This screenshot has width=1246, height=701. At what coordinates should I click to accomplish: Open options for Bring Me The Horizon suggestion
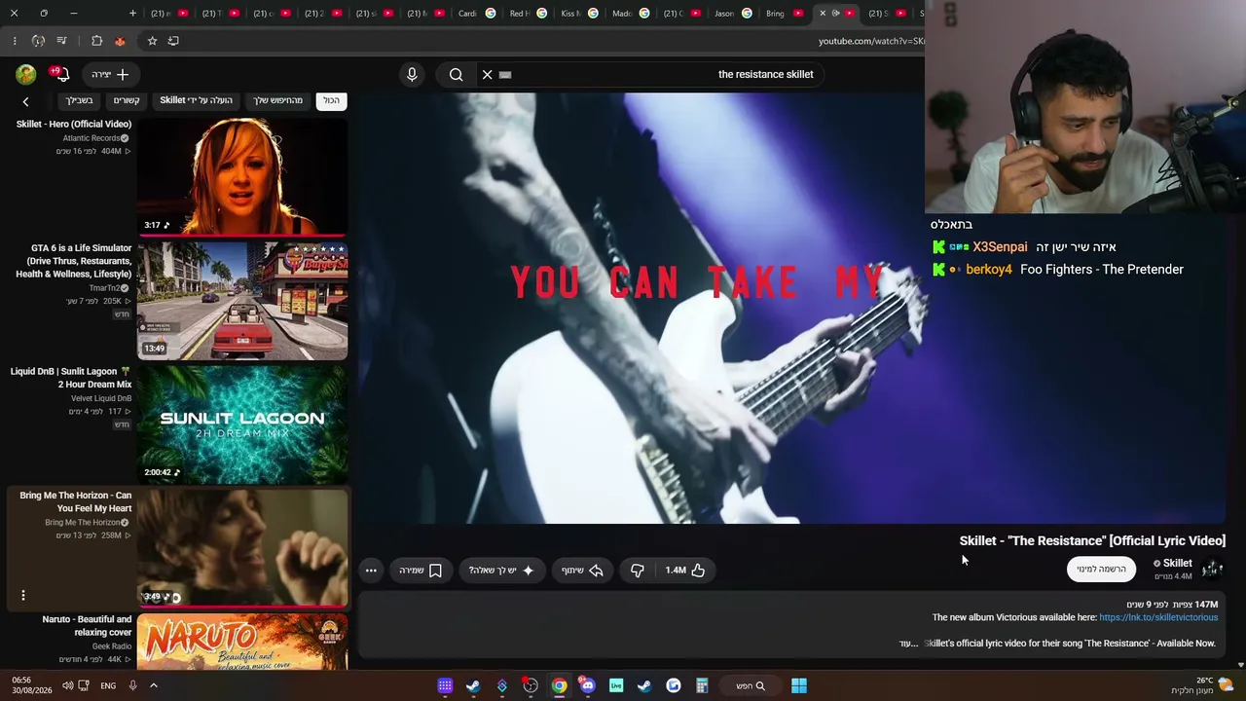coord(23,595)
